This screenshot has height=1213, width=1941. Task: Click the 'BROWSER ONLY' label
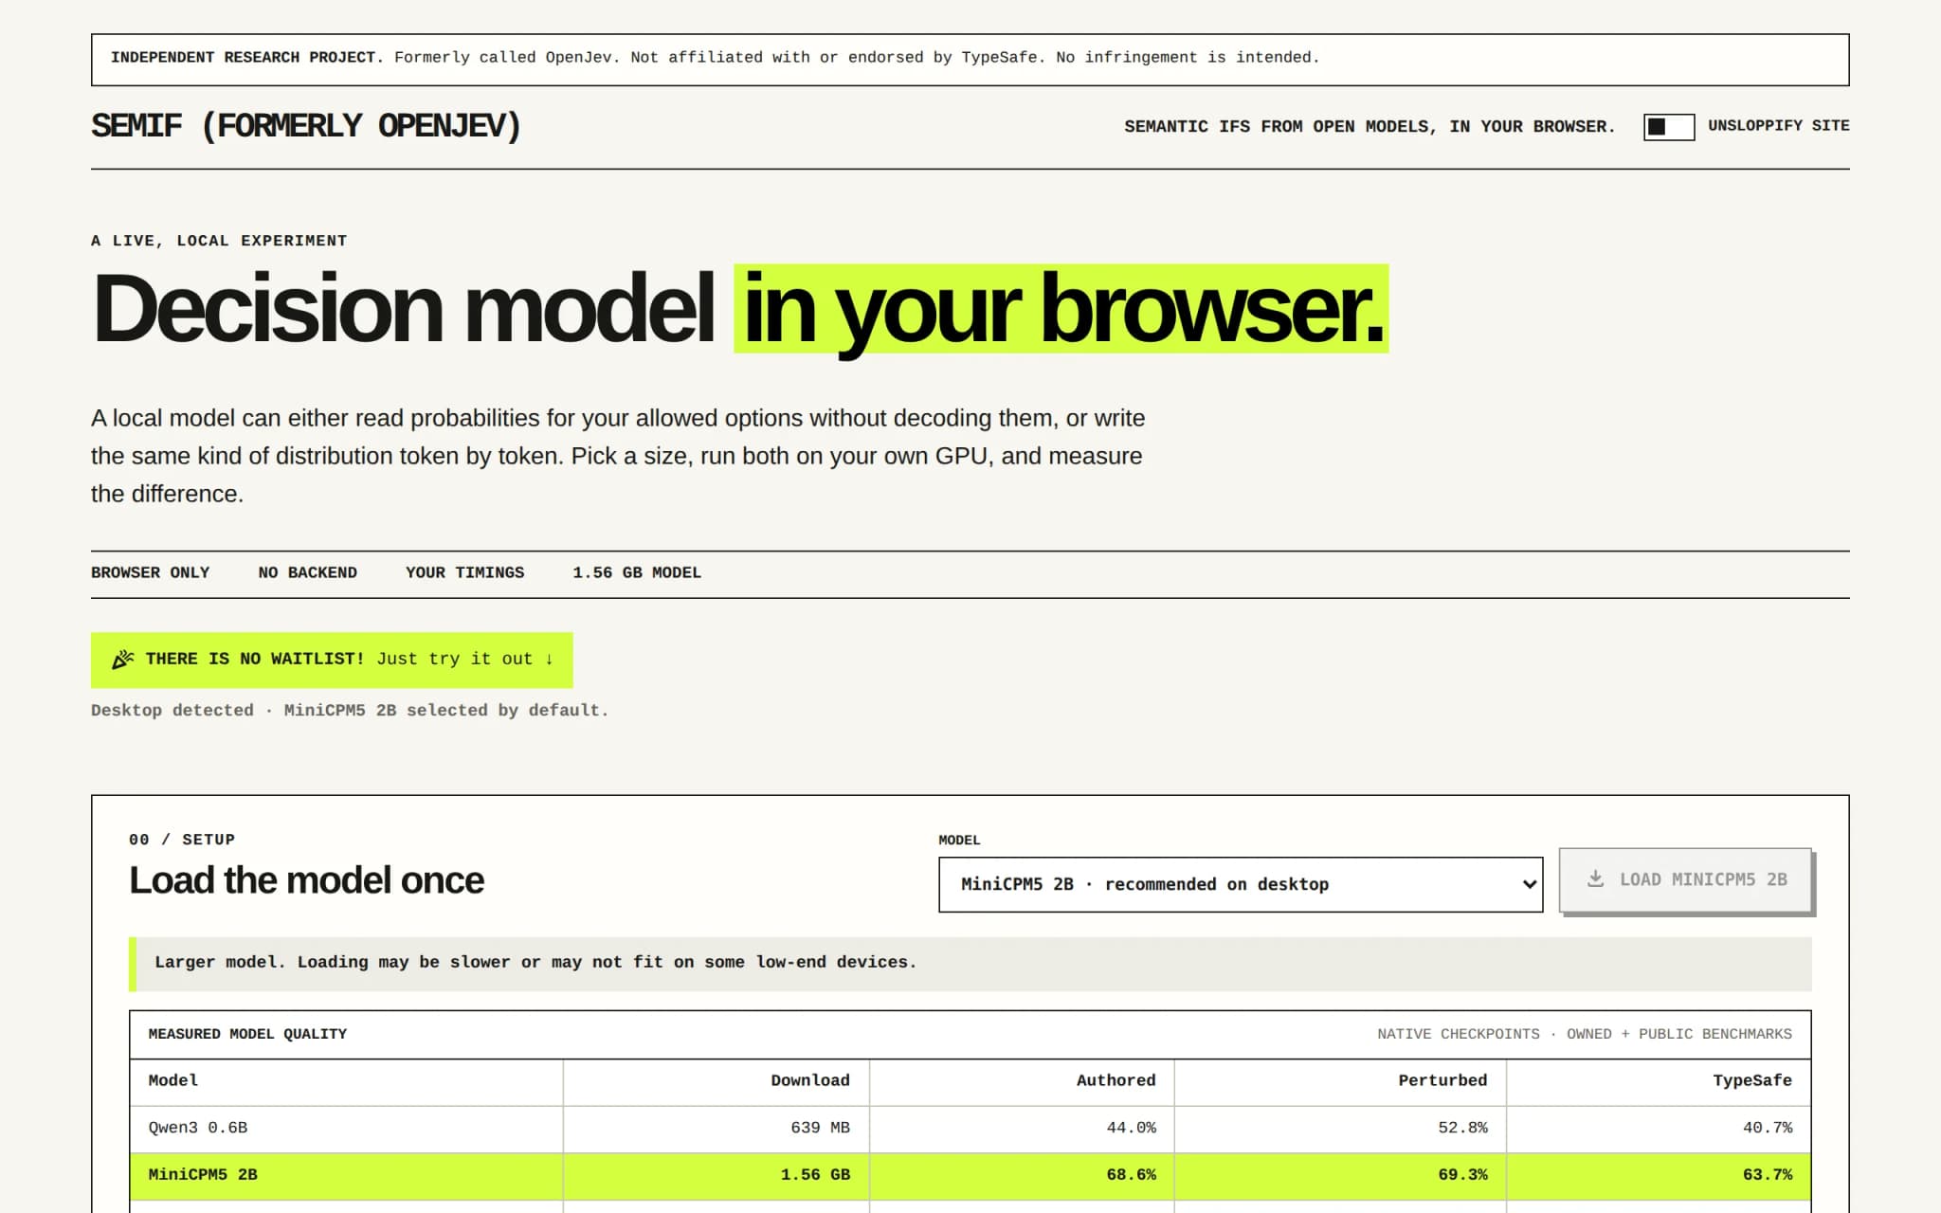pyautogui.click(x=151, y=572)
